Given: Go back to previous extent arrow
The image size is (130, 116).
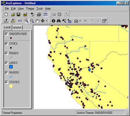Looking at the screenshot, I should [x=20, y=21].
